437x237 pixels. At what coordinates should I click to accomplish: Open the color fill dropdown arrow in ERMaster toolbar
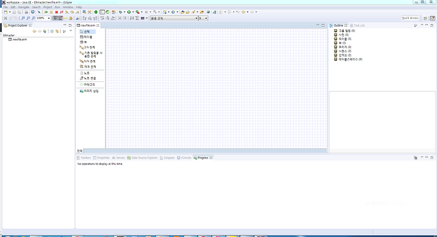click(x=147, y=18)
